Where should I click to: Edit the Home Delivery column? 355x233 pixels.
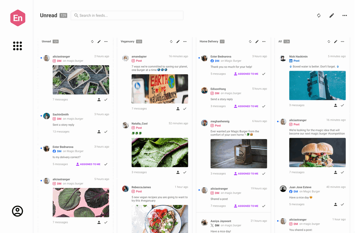257,42
